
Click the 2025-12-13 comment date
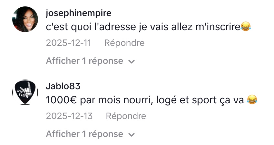(x=69, y=115)
